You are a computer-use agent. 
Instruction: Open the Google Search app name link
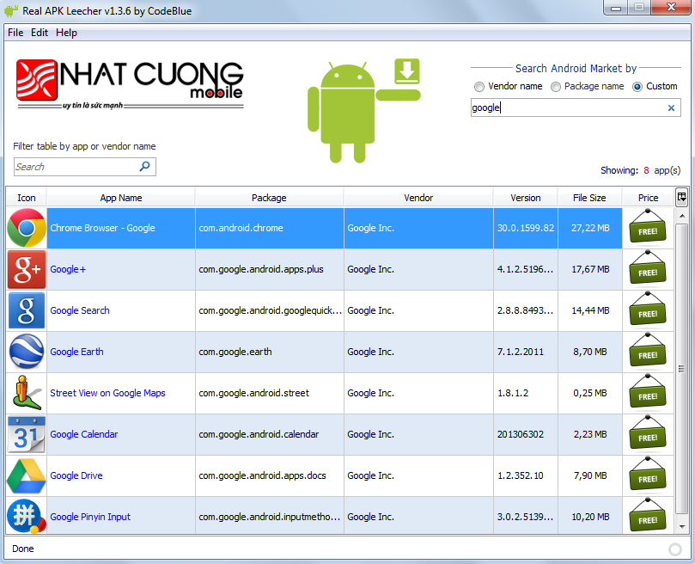[x=80, y=310]
